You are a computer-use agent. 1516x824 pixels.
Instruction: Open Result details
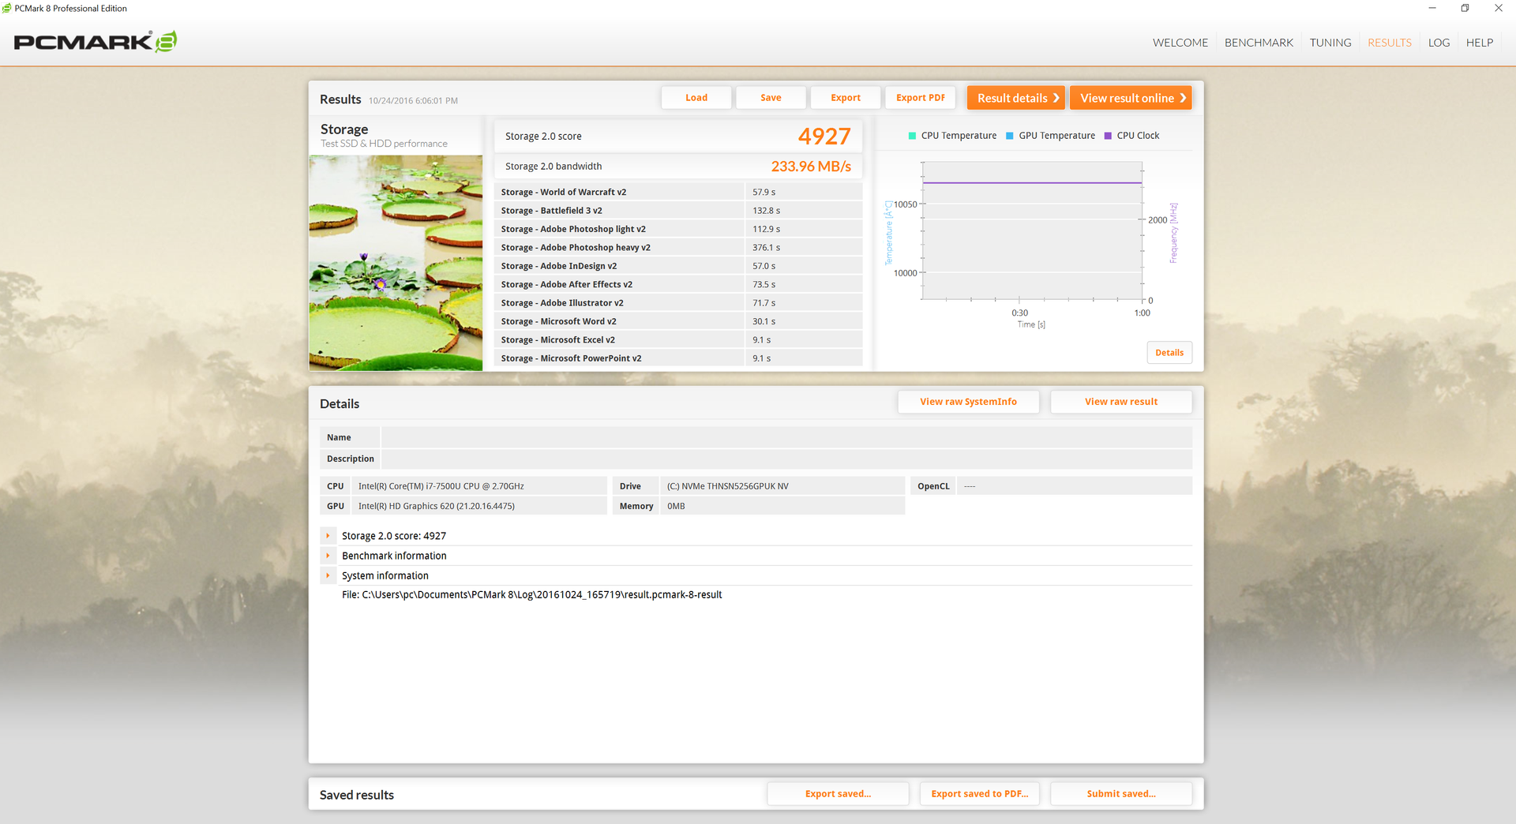coord(1016,98)
